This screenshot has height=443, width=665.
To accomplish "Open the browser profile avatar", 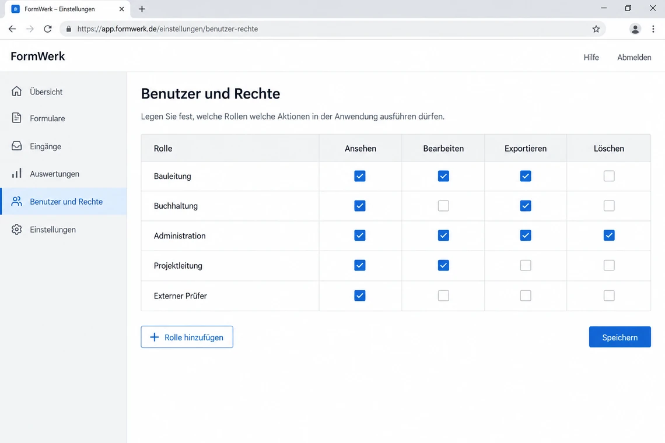I will (635, 29).
